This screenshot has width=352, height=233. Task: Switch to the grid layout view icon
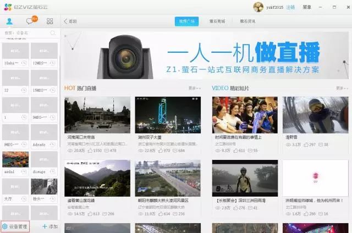(50, 21)
